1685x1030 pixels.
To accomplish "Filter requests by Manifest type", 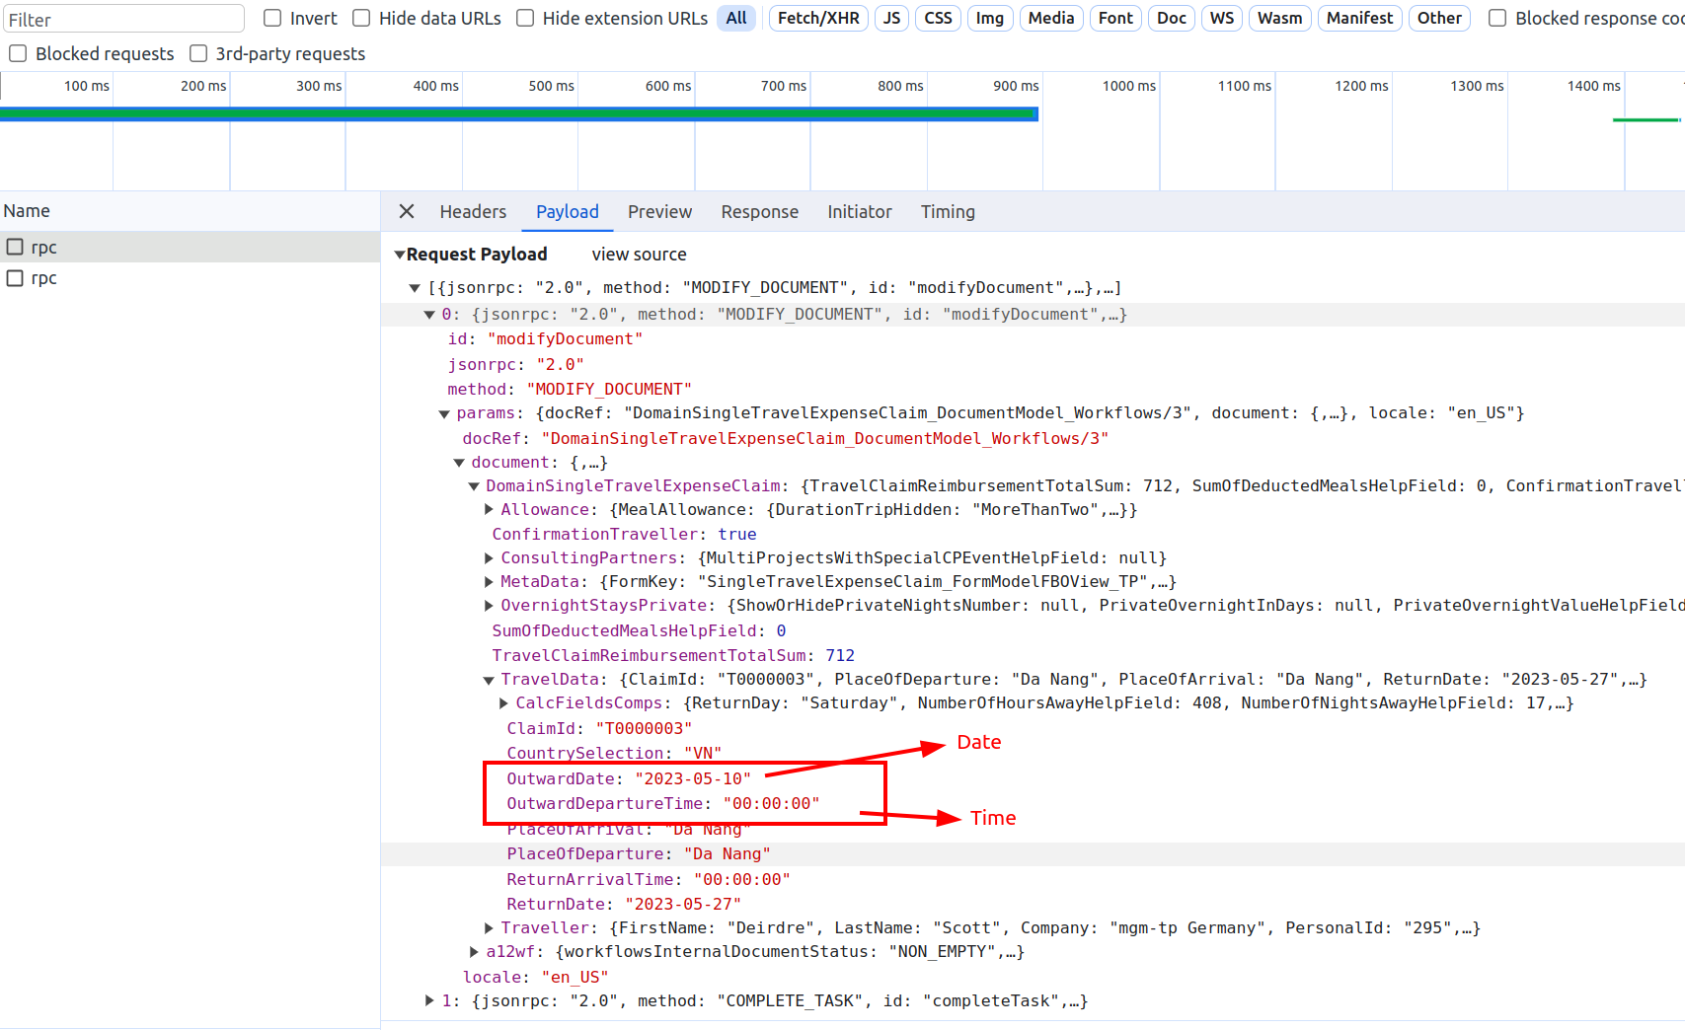I will pyautogui.click(x=1359, y=18).
